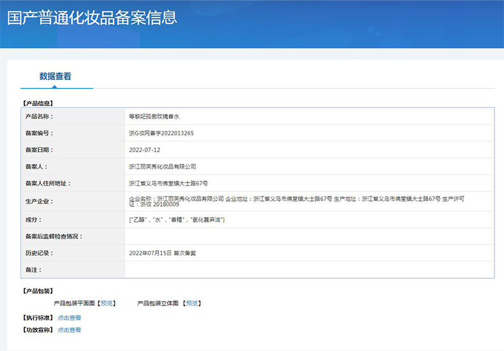Click the page title 国产普通化妆品备案信息

tap(92, 18)
